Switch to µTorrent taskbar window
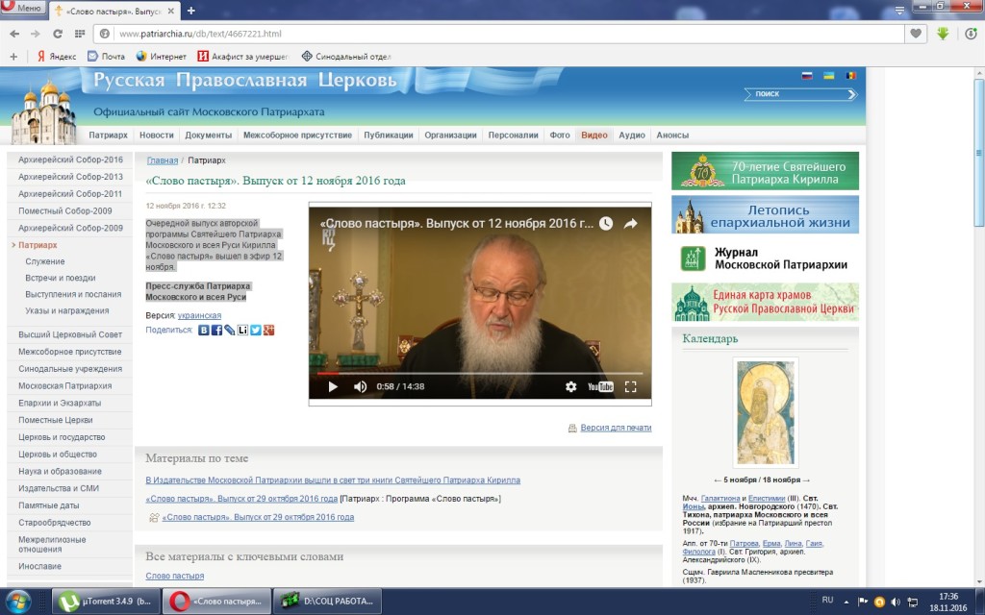The width and height of the screenshot is (985, 615). [x=106, y=602]
